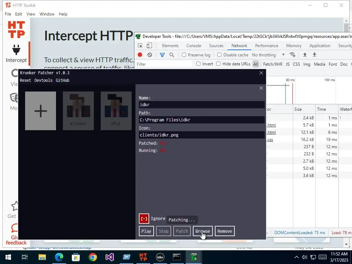The height and width of the screenshot is (264, 352).
Task: Filter requests by JS type
Action: [x=288, y=64]
